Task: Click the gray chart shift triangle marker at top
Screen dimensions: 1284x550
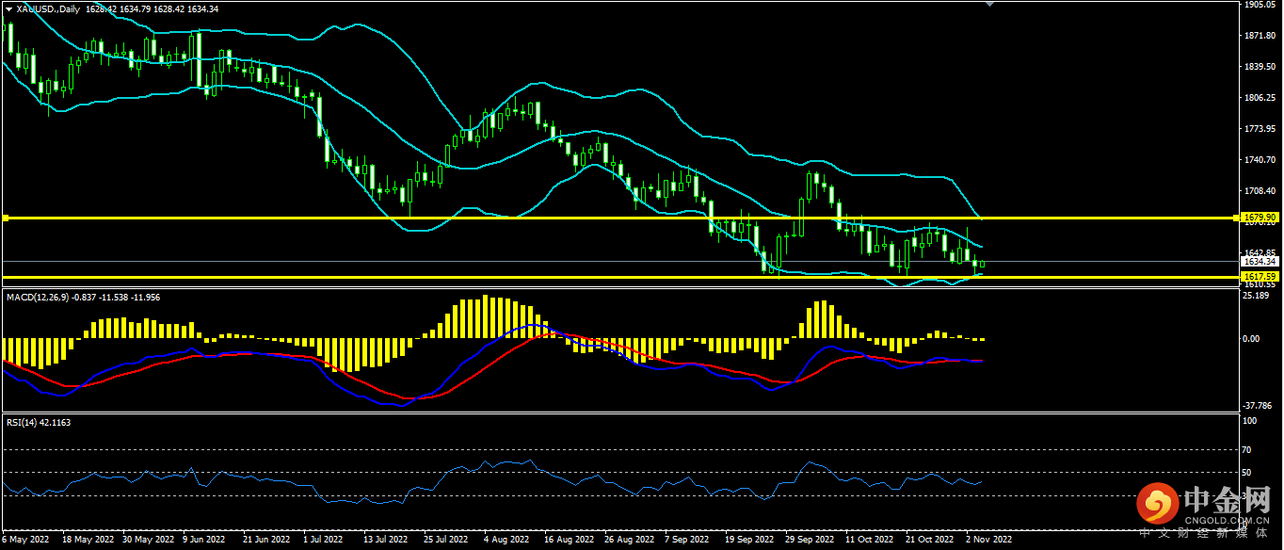Action: click(988, 5)
